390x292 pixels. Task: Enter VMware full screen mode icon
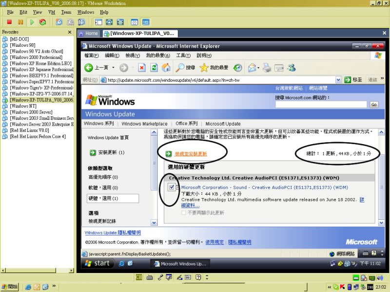pos(109,22)
